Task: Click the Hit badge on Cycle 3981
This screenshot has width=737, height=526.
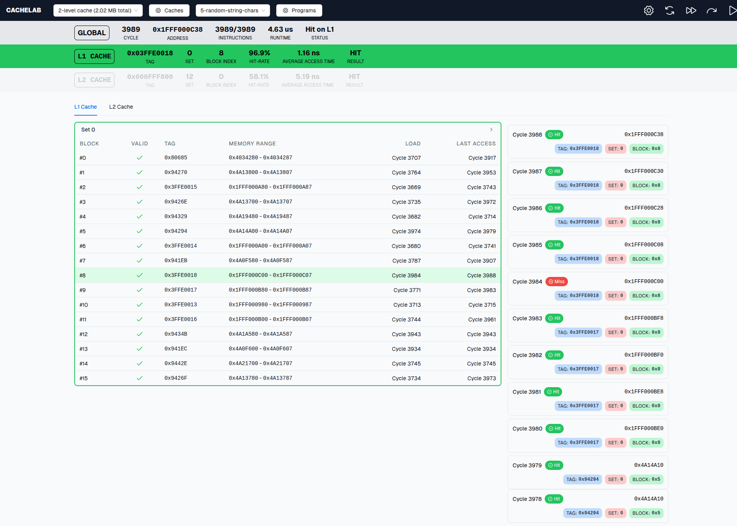Action: (553, 392)
